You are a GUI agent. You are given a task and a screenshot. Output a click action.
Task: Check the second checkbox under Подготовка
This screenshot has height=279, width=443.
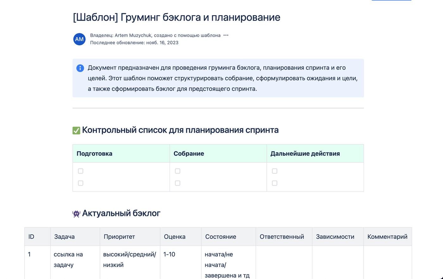click(81, 183)
